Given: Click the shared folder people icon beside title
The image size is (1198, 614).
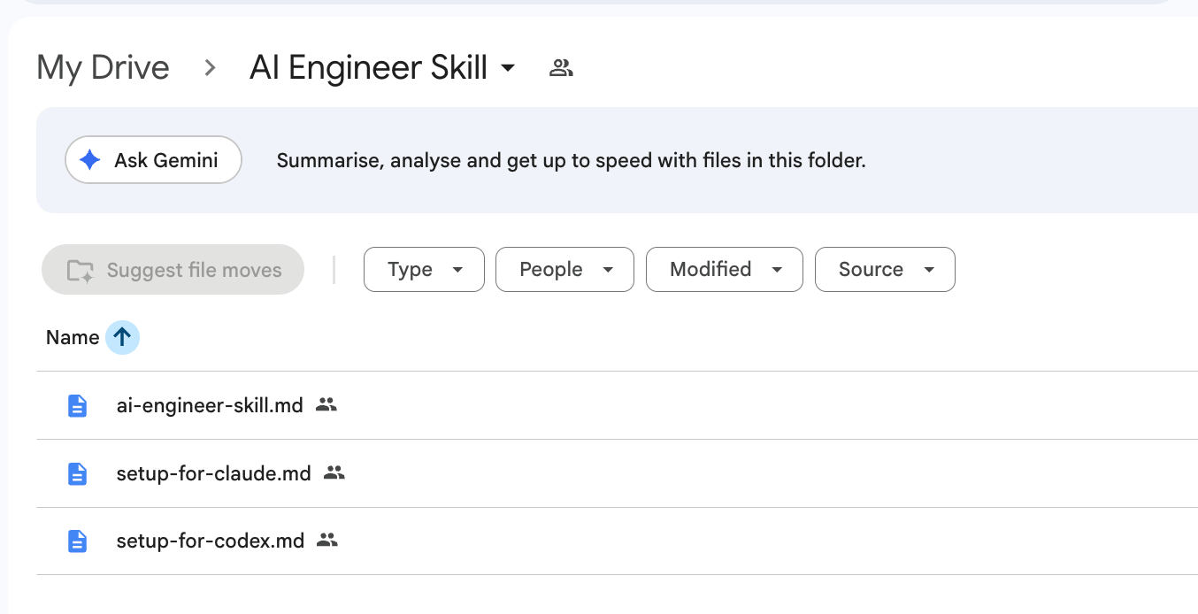Looking at the screenshot, I should click(561, 67).
